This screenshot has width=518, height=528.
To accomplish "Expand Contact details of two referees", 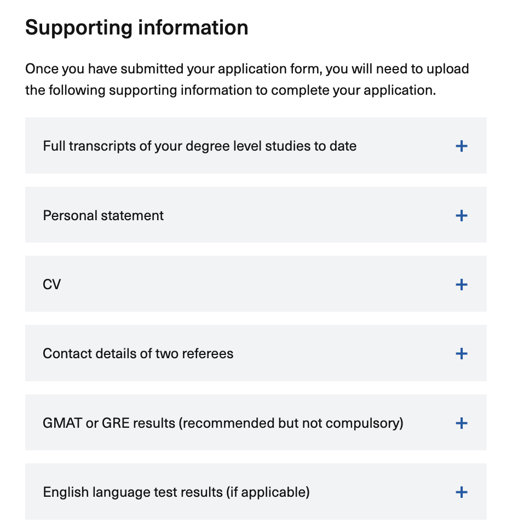I will click(138, 353).
